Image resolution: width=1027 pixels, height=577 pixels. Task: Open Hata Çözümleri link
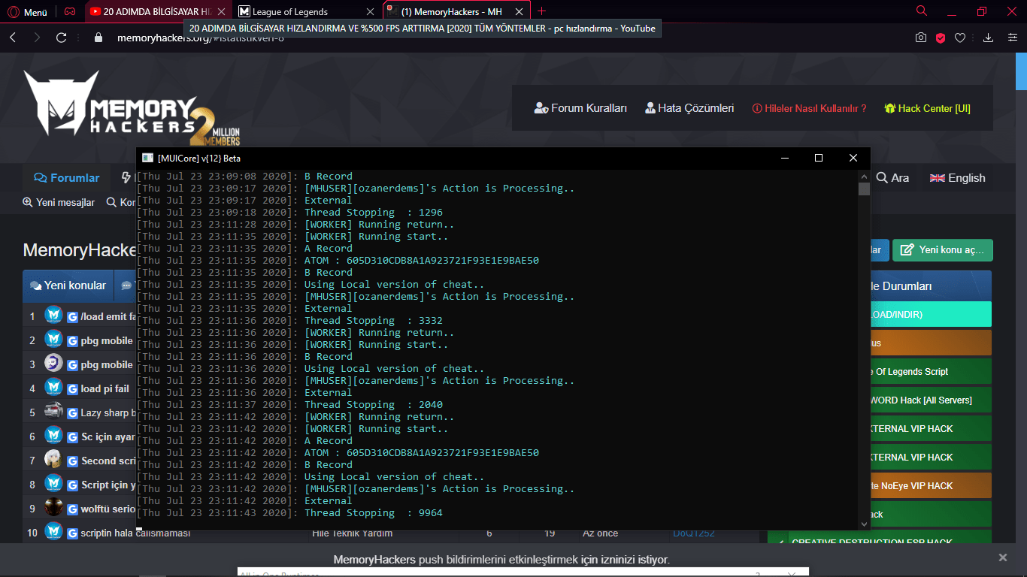point(689,108)
